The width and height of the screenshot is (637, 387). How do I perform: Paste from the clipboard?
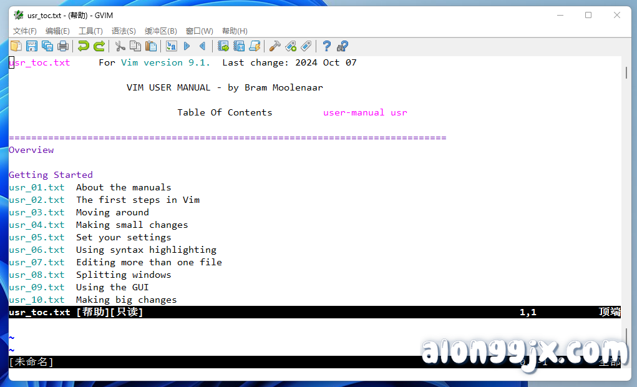coord(151,46)
